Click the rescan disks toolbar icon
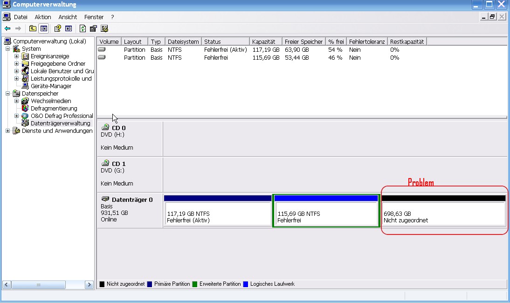This screenshot has width=510, height=303. (93, 28)
